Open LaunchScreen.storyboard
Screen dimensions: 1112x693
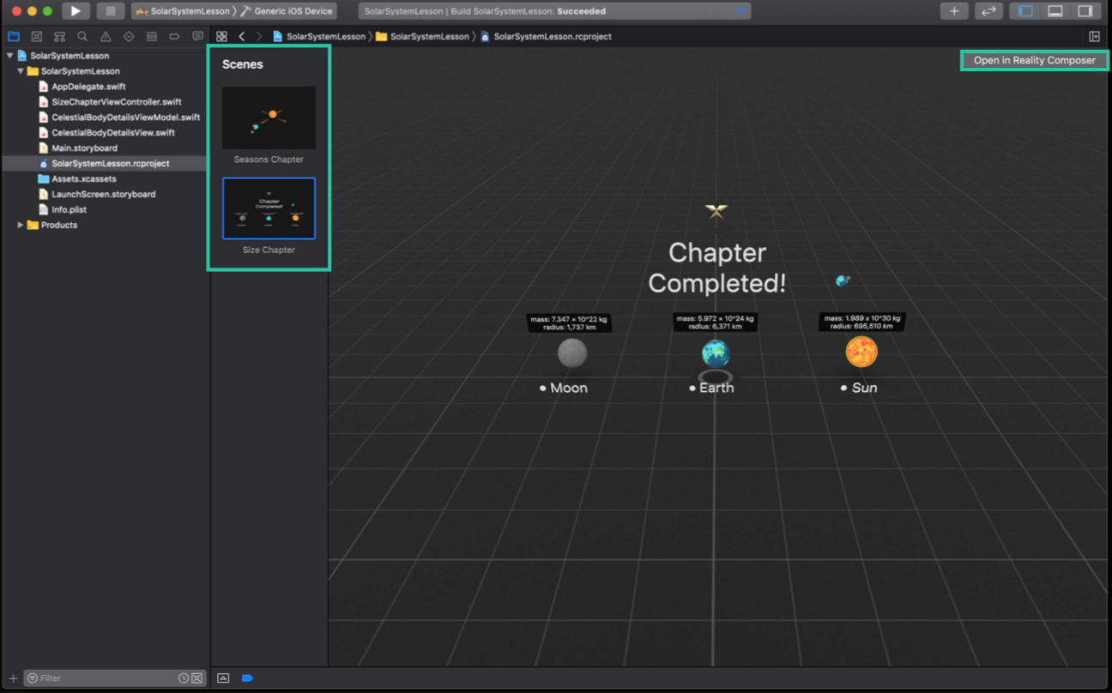click(103, 195)
